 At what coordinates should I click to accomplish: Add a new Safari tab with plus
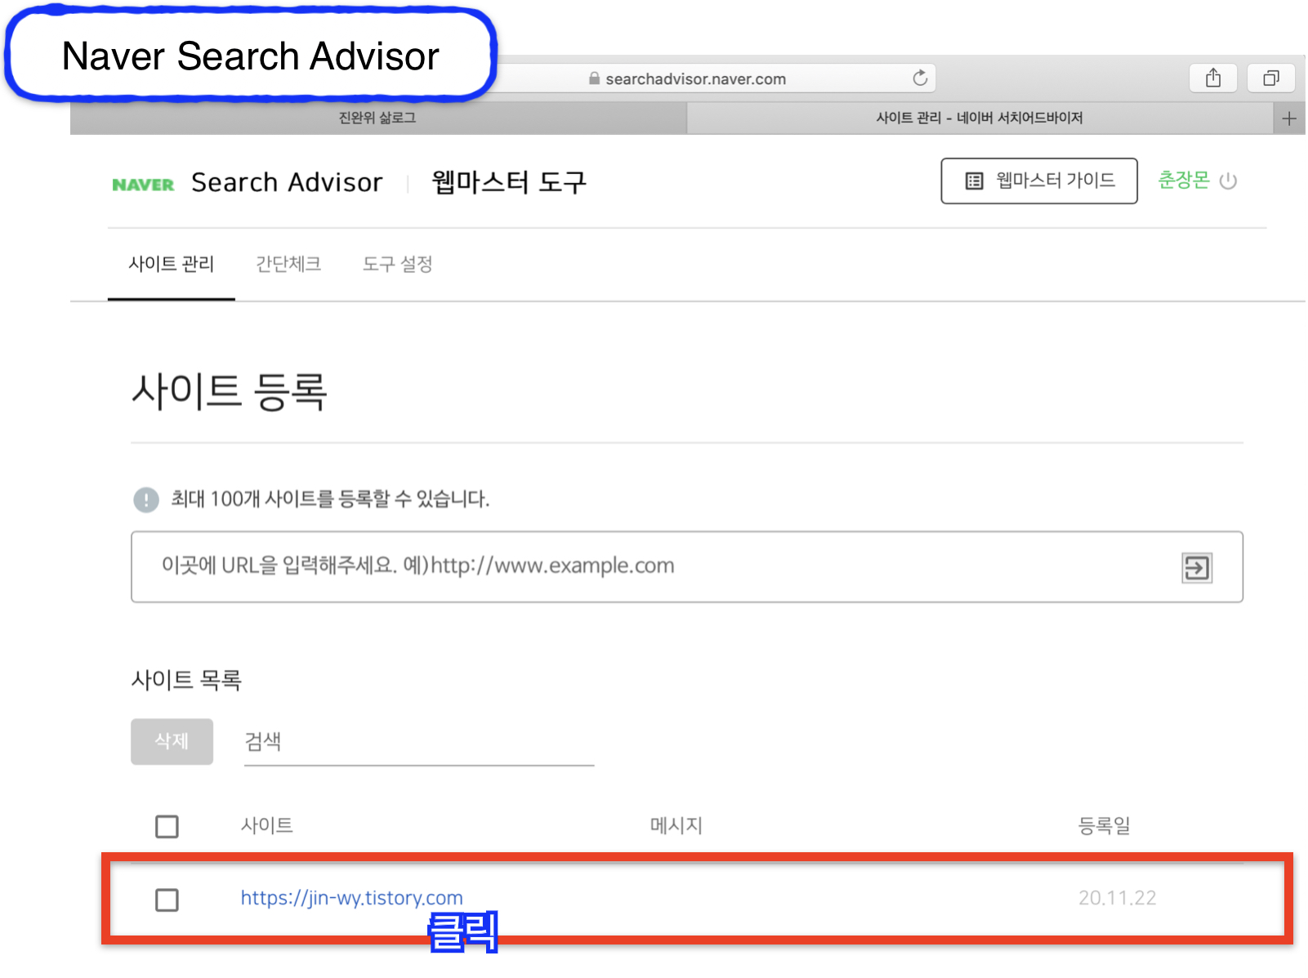pyautogui.click(x=1289, y=118)
